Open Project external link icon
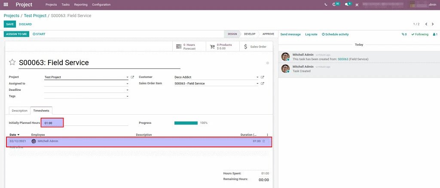440x188 pixels. pyautogui.click(x=132, y=77)
